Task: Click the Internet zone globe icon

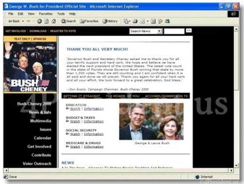Action: [197, 177]
